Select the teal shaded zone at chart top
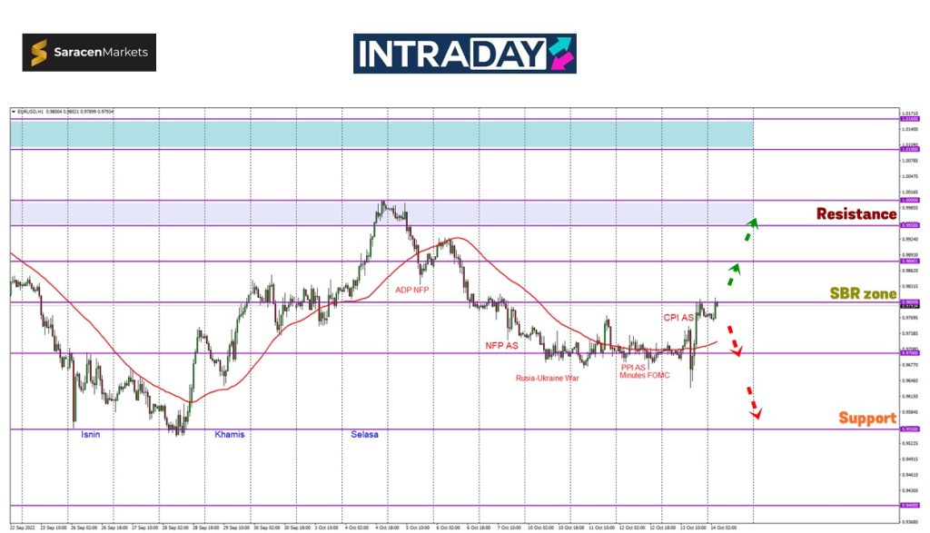930x533 pixels. click(x=381, y=133)
